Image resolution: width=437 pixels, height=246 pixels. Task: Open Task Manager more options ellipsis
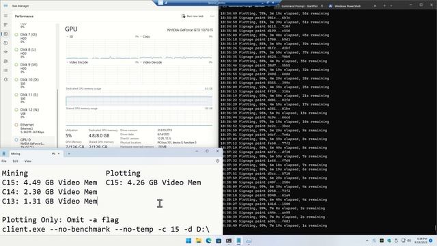coord(212,16)
